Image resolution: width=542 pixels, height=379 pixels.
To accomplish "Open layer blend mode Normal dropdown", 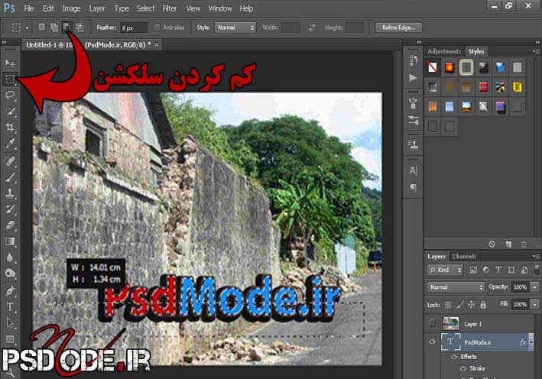I will (x=456, y=287).
